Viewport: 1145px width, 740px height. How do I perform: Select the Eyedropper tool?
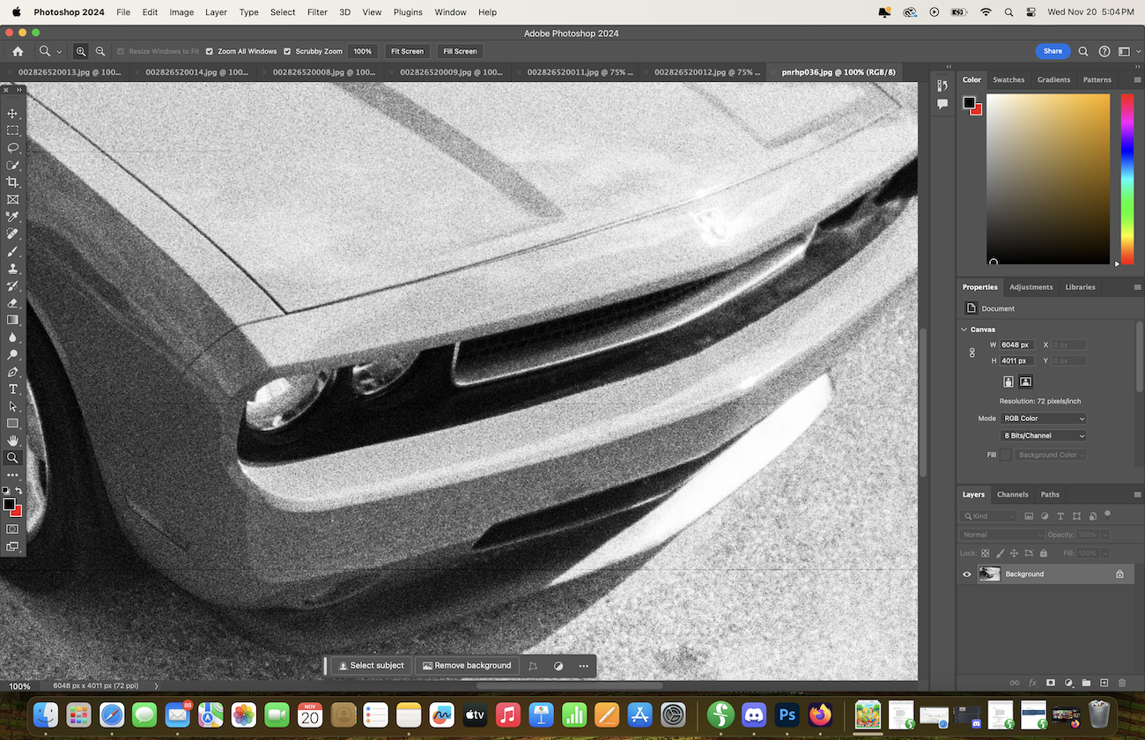12,217
